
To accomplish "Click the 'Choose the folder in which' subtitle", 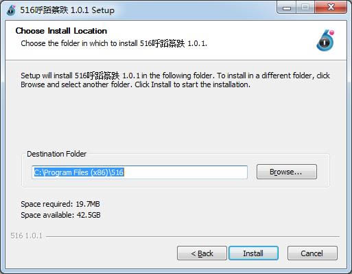I will pos(114,43).
